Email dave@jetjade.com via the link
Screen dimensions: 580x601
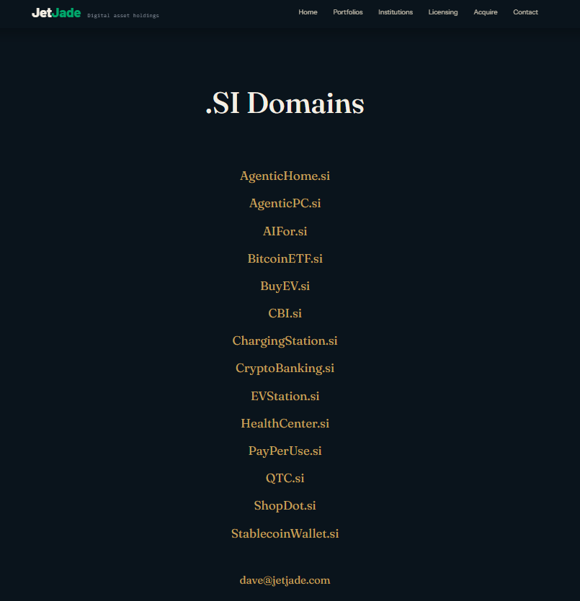click(285, 580)
